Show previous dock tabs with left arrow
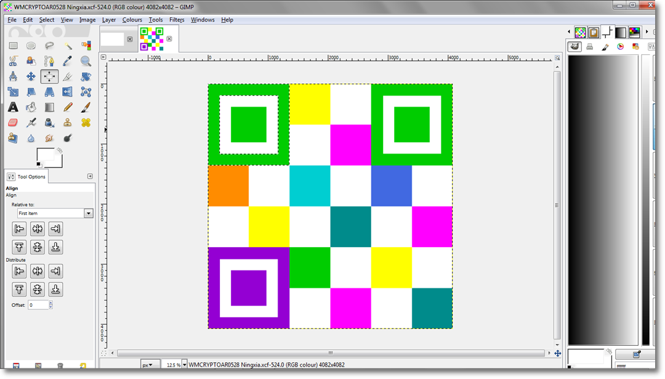The height and width of the screenshot is (379, 665). tap(569, 32)
